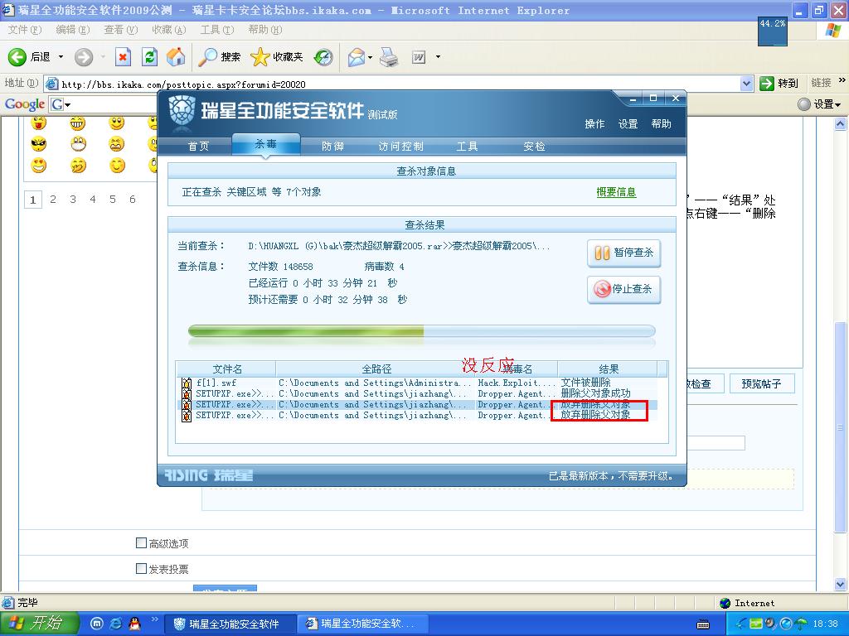
Task: Open the 文件(F) menu
Action: 24,30
